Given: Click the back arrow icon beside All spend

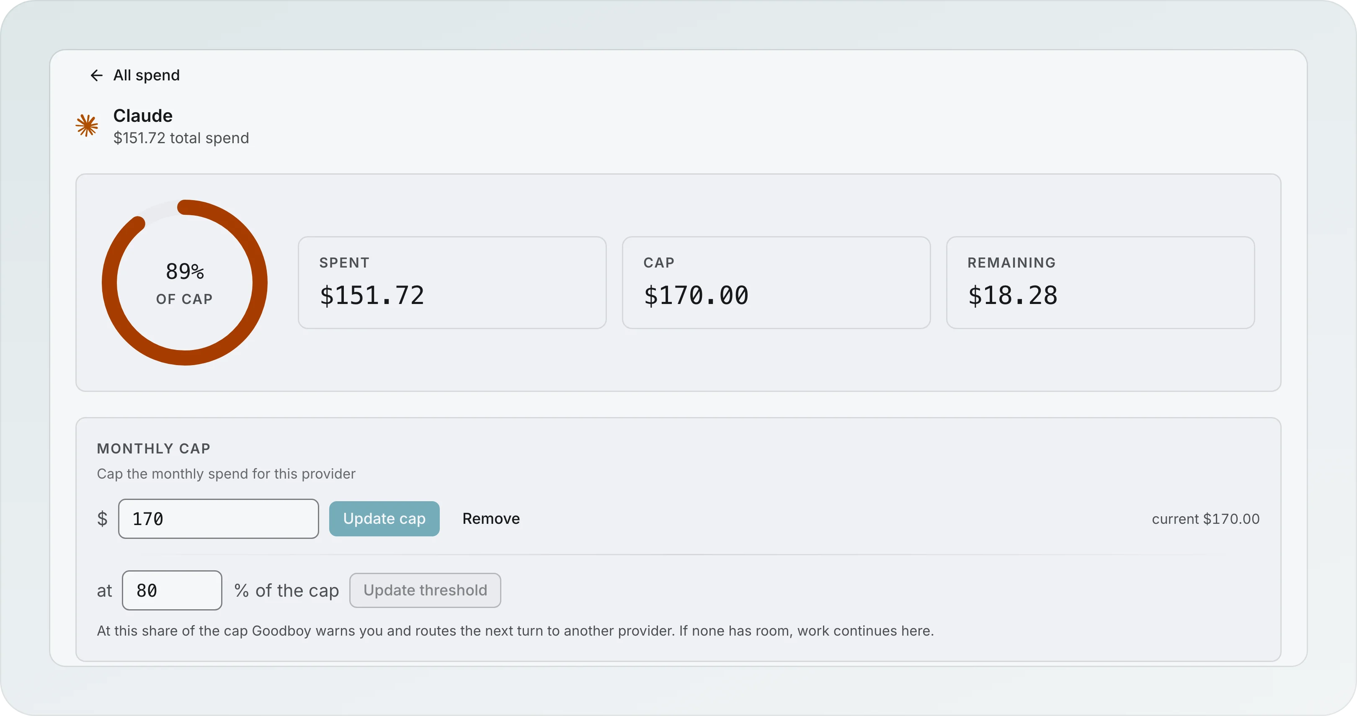Looking at the screenshot, I should point(96,75).
